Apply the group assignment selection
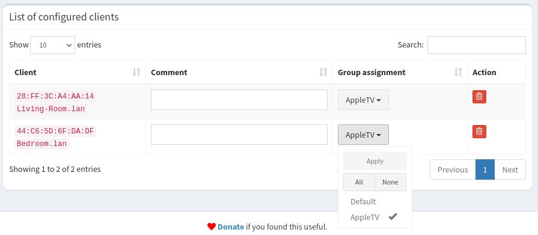 [x=374, y=161]
